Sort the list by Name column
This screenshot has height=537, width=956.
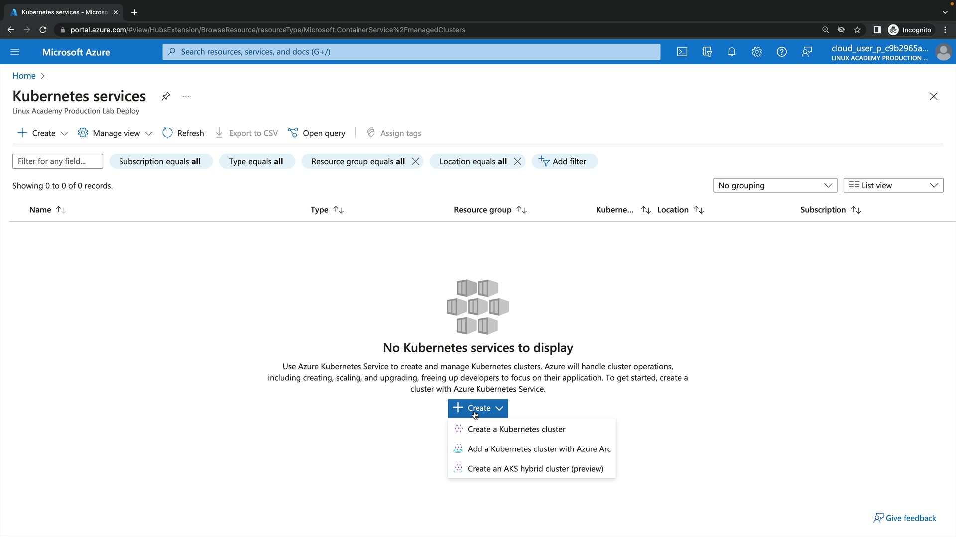pyautogui.click(x=40, y=210)
